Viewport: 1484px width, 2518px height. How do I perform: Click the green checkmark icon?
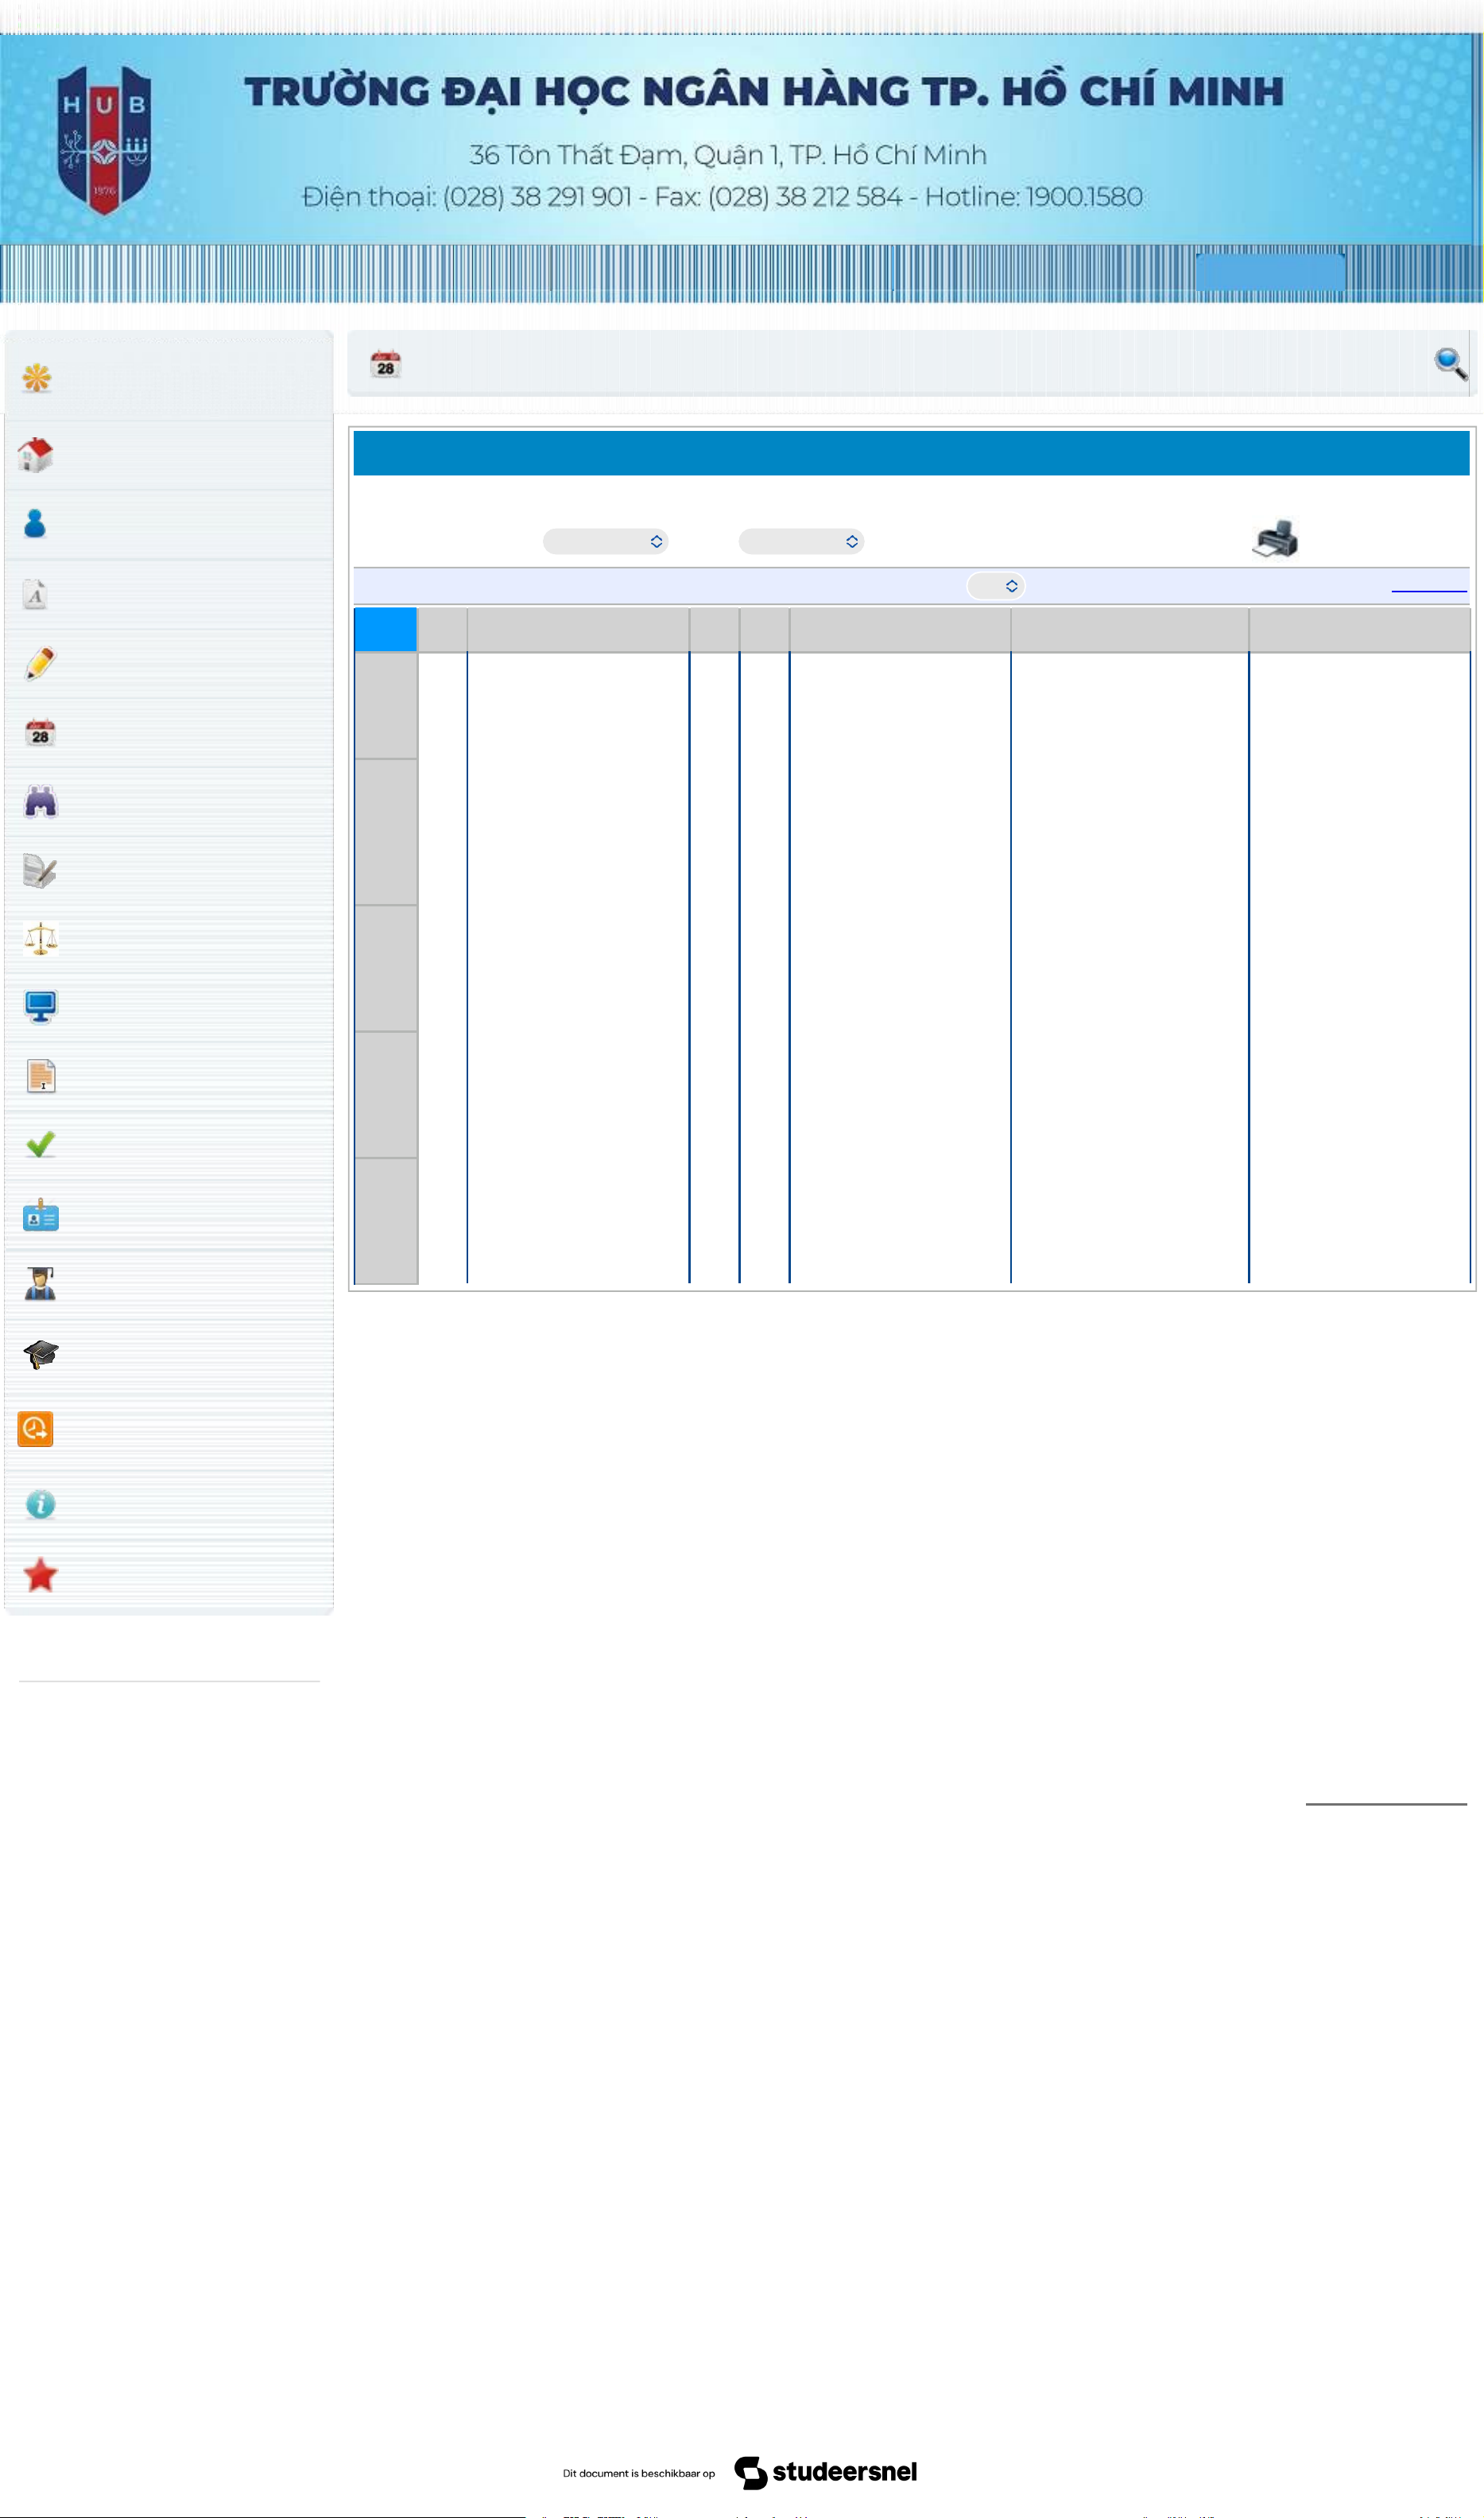40,1145
